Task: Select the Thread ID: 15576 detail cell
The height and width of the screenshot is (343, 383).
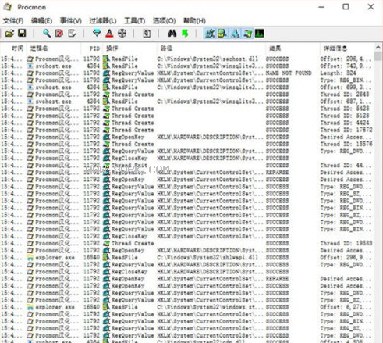Action: click(346, 144)
